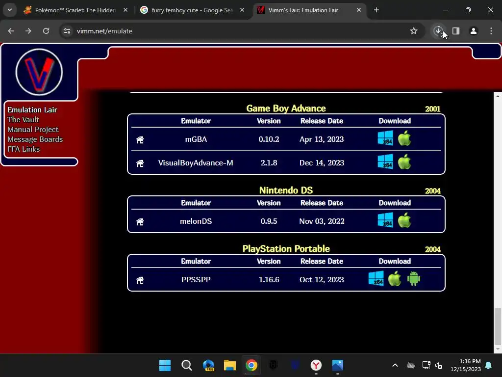
Task: Open clock and date 1:36 PM
Action: (466, 365)
